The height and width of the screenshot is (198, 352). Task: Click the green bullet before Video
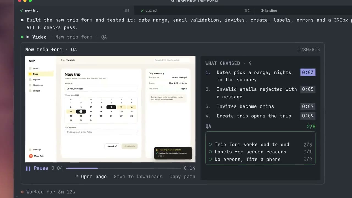point(22,37)
